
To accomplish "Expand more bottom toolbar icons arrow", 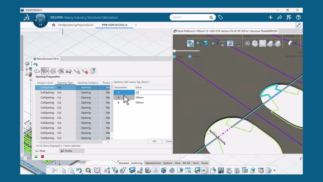I will tap(275, 171).
